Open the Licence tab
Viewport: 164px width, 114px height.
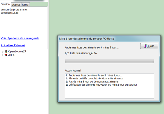[x=16, y=4]
